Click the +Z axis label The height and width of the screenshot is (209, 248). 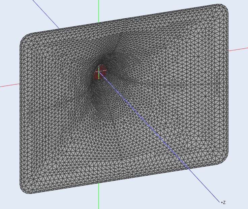[x=223, y=202]
